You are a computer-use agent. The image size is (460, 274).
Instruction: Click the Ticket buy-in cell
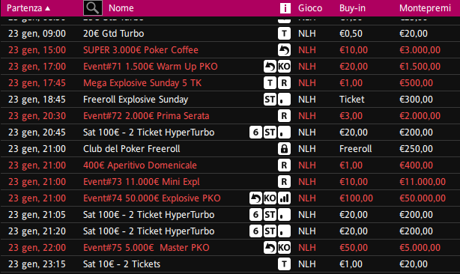click(352, 100)
